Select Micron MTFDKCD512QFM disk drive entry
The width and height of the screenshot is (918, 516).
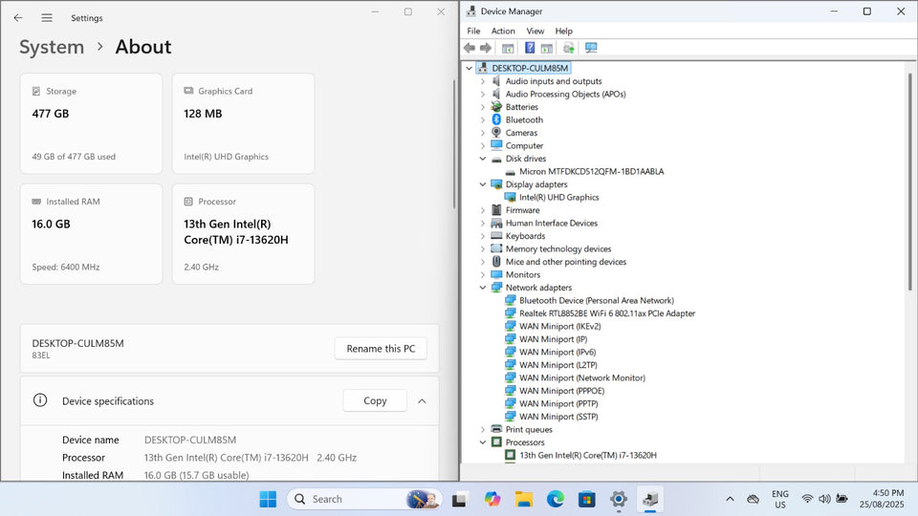[591, 171]
